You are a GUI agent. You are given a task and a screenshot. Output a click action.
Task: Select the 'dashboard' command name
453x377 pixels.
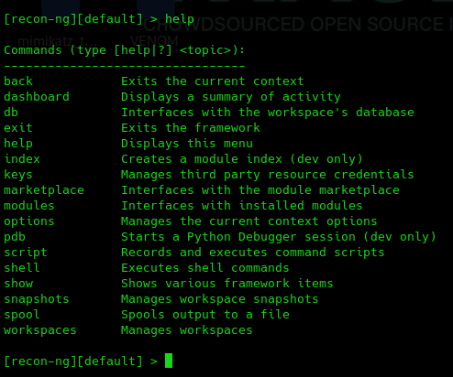pyautogui.click(x=37, y=97)
